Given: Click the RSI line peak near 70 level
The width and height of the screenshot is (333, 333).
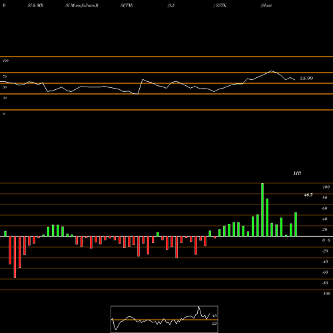Looking at the screenshot, I should [271, 71].
